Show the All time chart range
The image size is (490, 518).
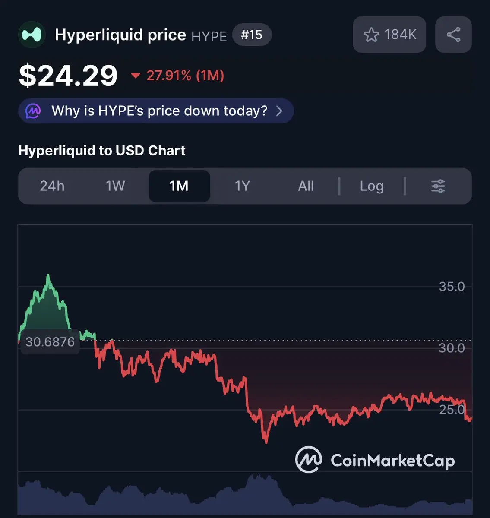coord(306,186)
